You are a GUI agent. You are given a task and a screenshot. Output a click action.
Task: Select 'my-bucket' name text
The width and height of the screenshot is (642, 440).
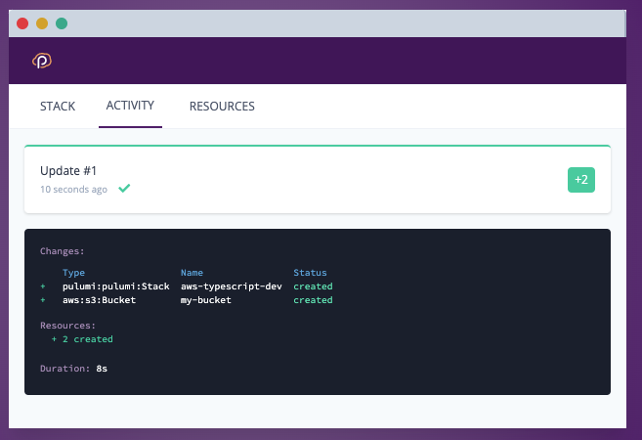click(x=206, y=300)
